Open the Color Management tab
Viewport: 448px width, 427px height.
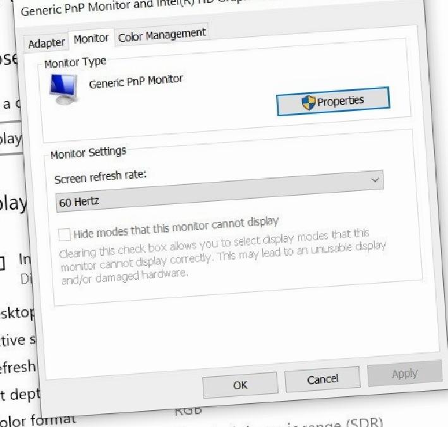[162, 35]
